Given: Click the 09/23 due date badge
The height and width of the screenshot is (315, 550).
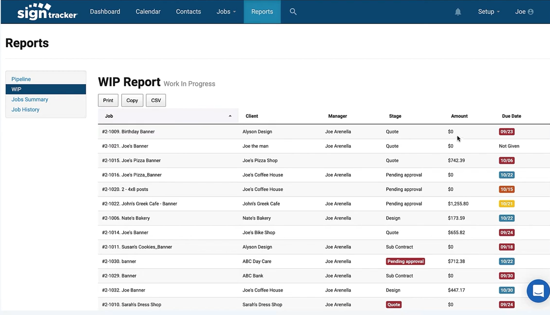Looking at the screenshot, I should (507, 132).
